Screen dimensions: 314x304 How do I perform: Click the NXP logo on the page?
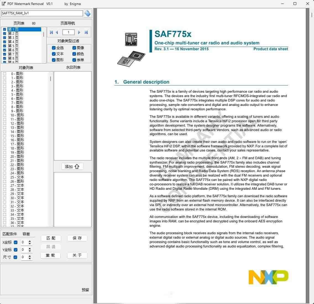268,277
